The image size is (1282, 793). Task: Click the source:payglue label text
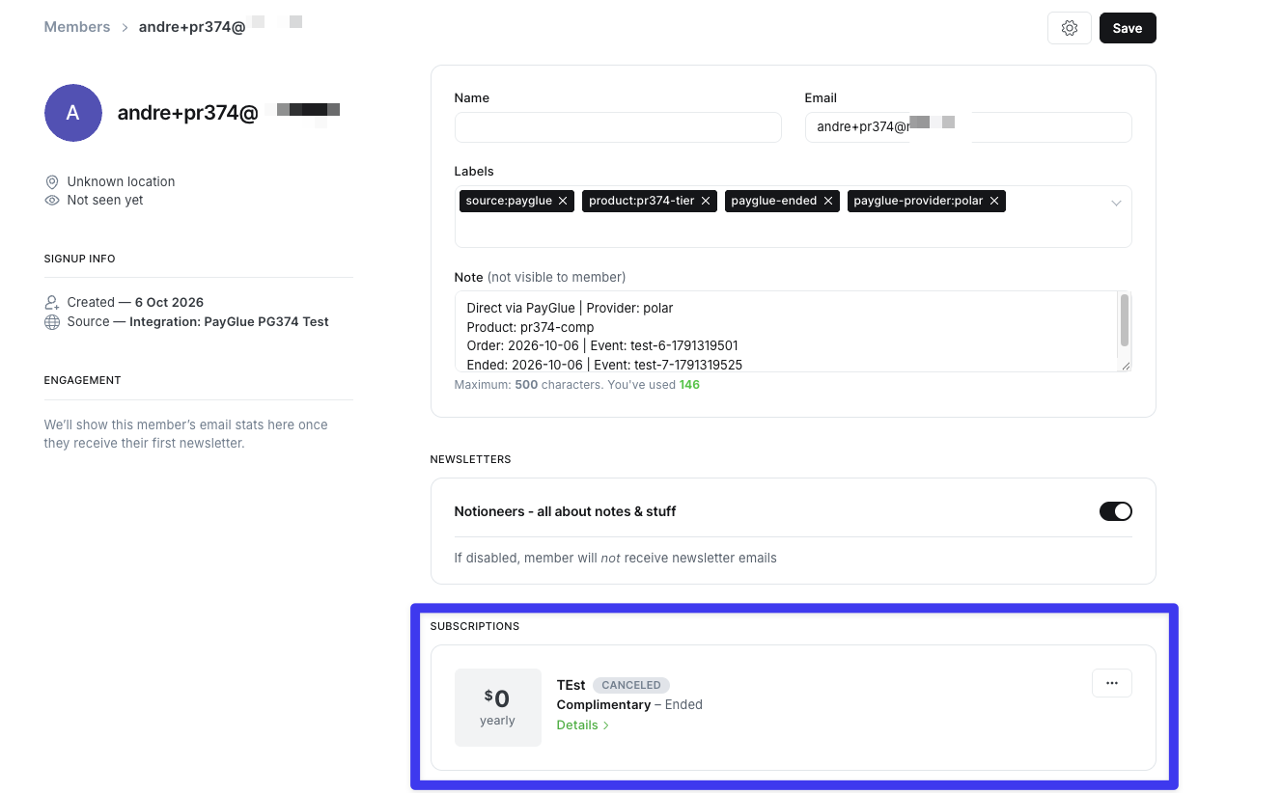(x=510, y=201)
